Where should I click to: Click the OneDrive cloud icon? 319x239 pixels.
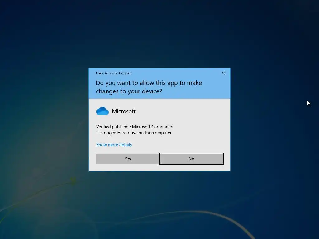pyautogui.click(x=102, y=111)
